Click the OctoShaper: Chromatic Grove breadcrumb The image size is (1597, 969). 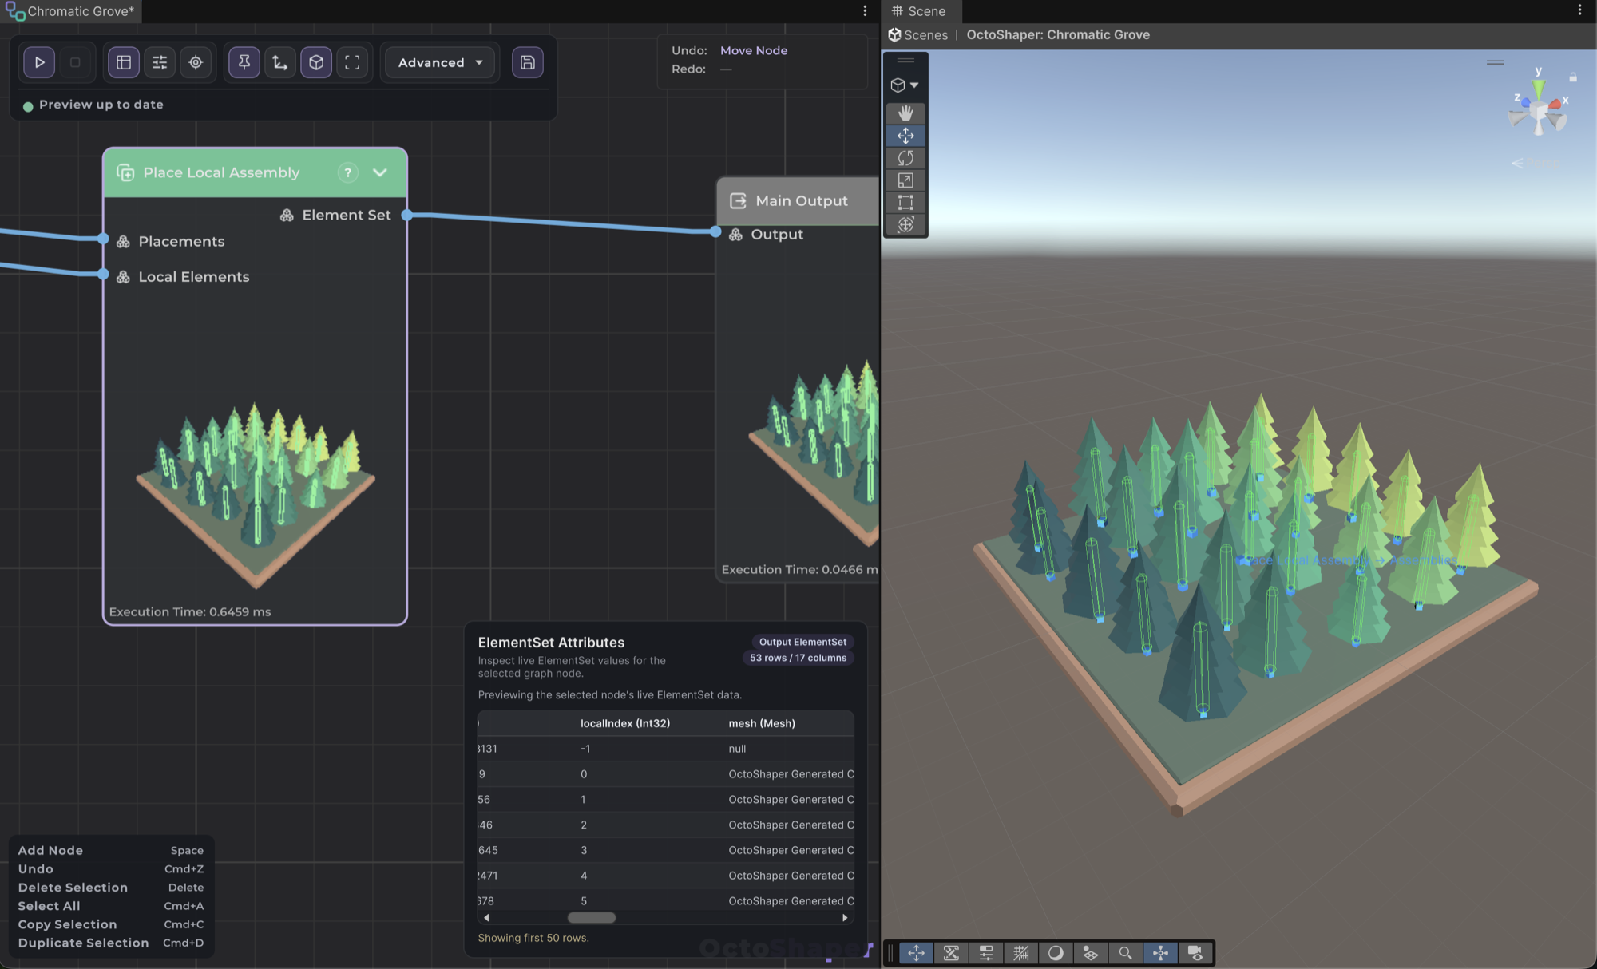[x=1058, y=35]
